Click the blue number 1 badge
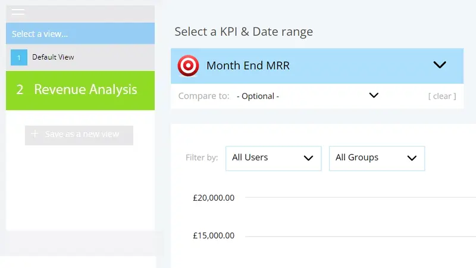 point(19,57)
